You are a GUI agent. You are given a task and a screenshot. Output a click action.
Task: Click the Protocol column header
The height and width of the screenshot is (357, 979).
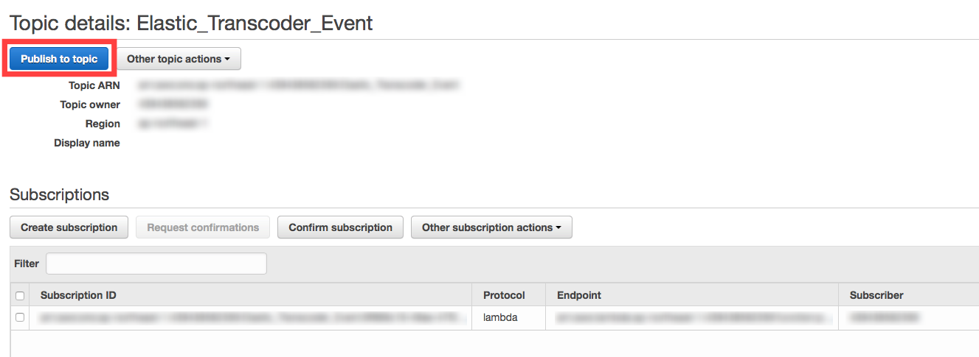coord(504,295)
